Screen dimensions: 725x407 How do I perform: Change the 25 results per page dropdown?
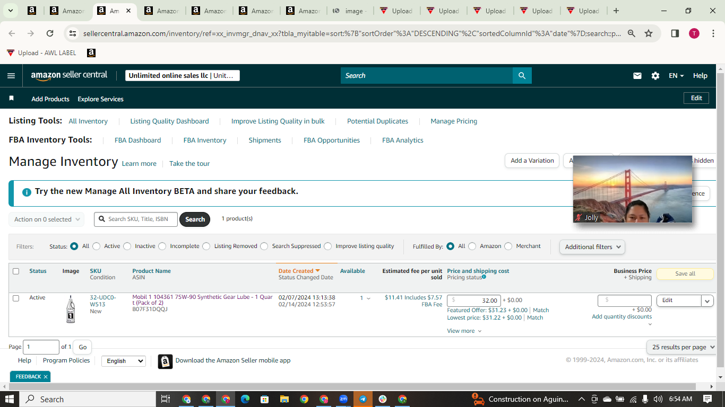[x=681, y=347]
